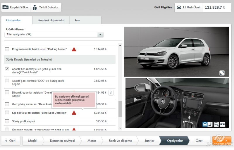The height and width of the screenshot is (150, 234).
Task: Click the warning triangle next to Parking heater
Action: point(74,49)
